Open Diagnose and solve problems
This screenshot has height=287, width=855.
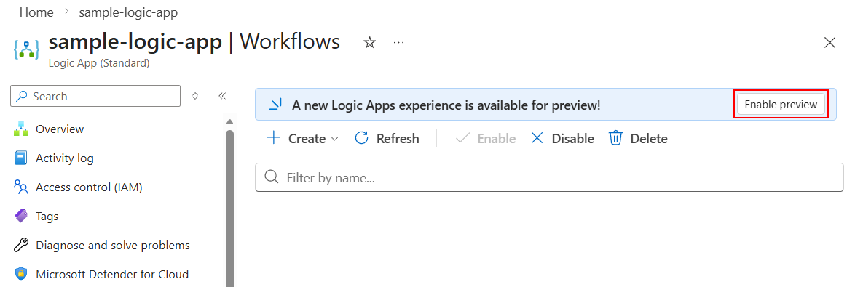click(113, 245)
